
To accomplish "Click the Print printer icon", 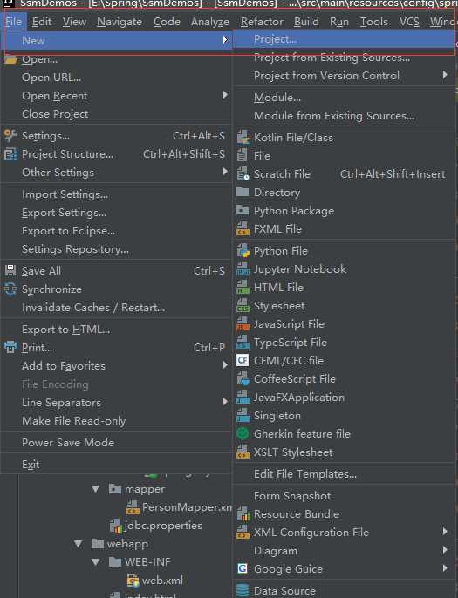I will [10, 347].
